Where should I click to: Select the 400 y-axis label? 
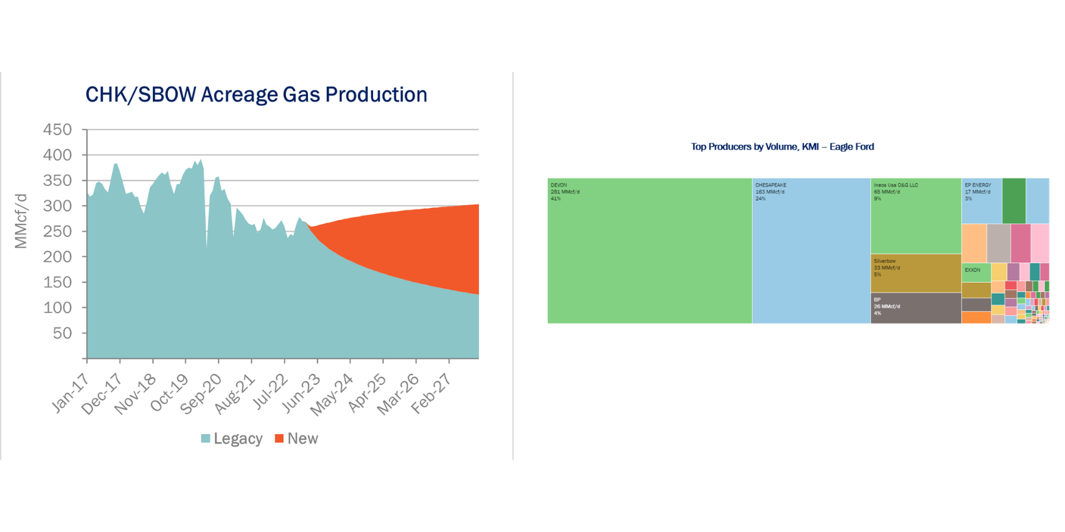tap(57, 155)
